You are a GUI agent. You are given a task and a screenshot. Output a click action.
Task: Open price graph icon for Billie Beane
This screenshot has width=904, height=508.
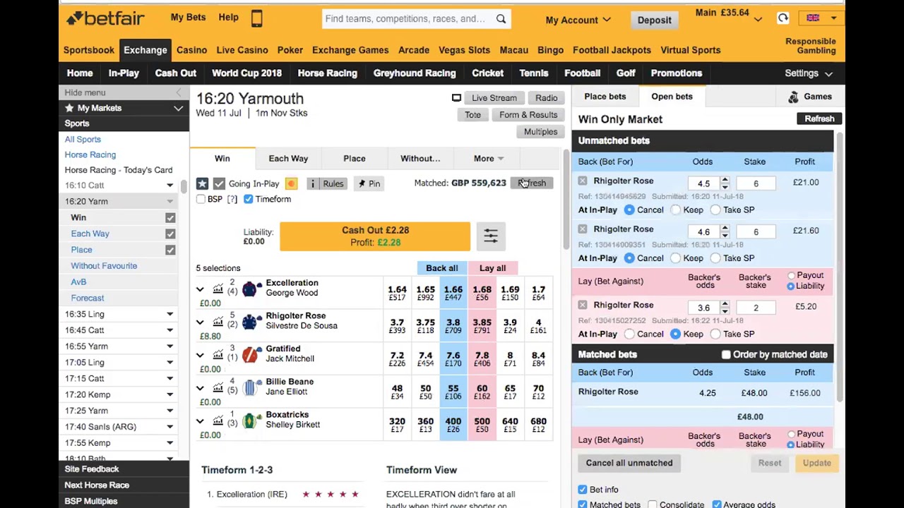click(x=218, y=387)
